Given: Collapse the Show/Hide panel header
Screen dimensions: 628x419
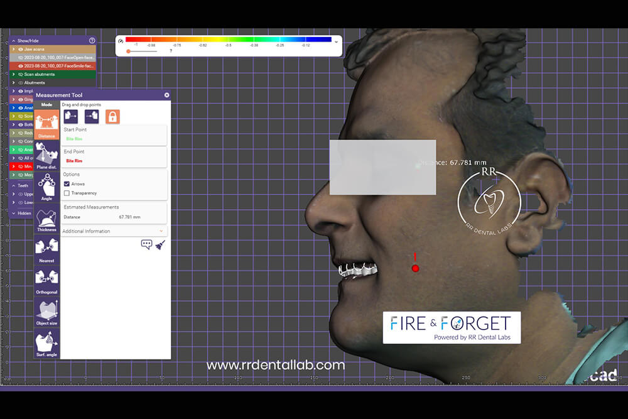Looking at the screenshot, I should 13,40.
